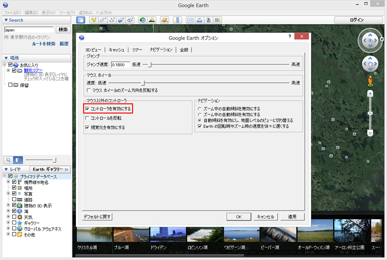Click the hand move joystick control

pyautogui.click(x=370, y=64)
